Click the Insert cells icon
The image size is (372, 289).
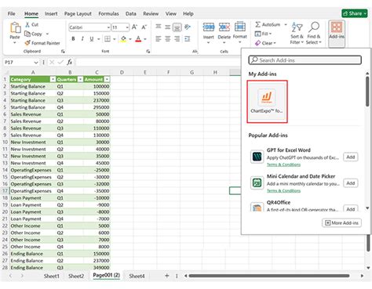pyautogui.click(x=209, y=27)
